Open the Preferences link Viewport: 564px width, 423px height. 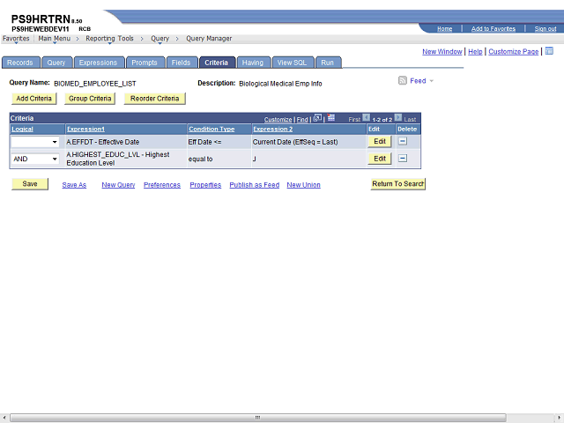(x=162, y=185)
